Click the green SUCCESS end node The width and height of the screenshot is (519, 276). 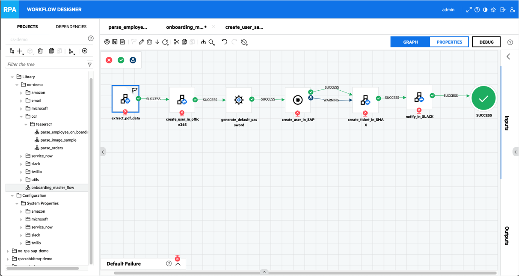483,99
